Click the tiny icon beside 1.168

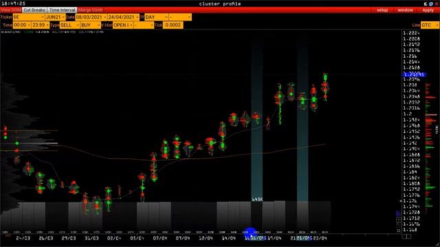[x=399, y=231]
